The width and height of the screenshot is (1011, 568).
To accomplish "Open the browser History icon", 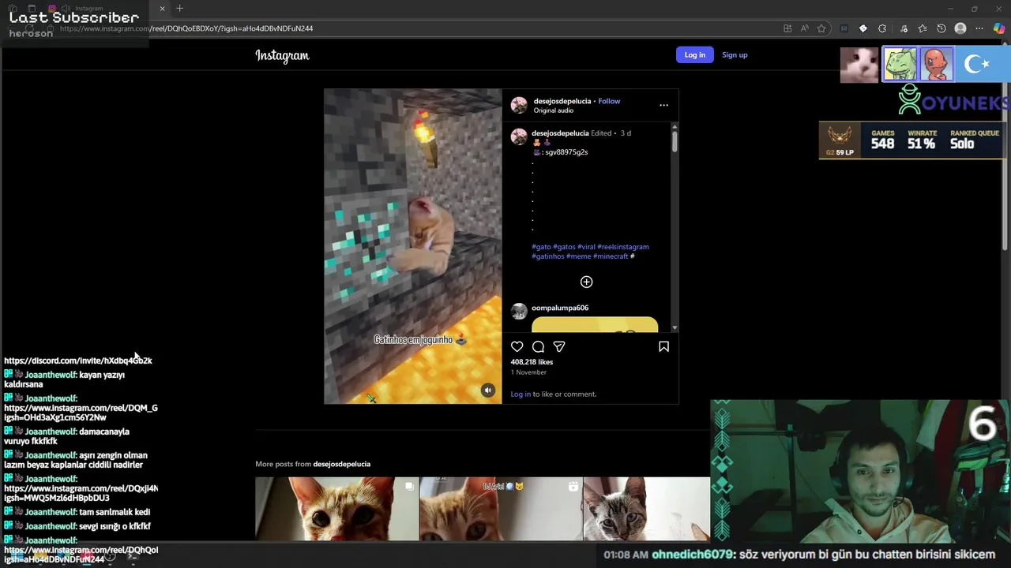I will click(x=941, y=28).
